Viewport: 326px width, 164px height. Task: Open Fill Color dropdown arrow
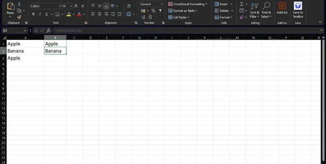(x=73, y=14)
